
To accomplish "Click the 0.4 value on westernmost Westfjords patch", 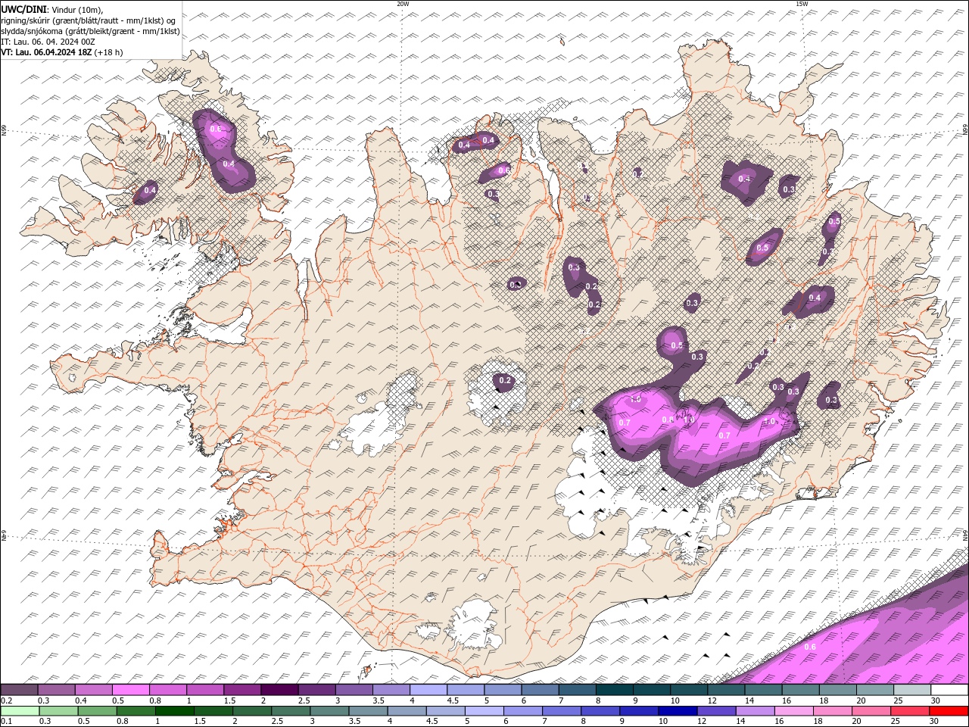I will pos(150,190).
